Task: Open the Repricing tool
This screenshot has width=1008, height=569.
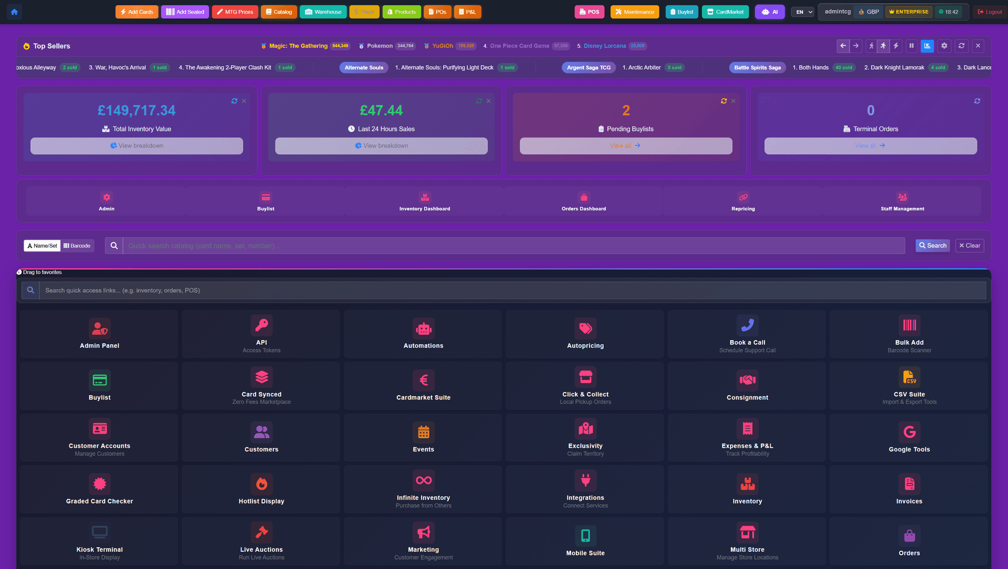Action: click(x=743, y=202)
